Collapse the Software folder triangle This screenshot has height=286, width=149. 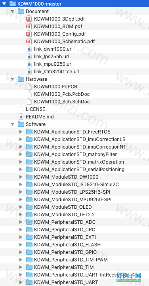(13, 124)
